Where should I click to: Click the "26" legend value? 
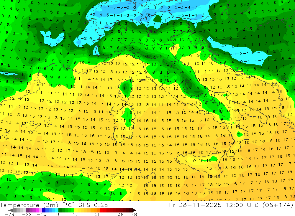tap(98, 215)
